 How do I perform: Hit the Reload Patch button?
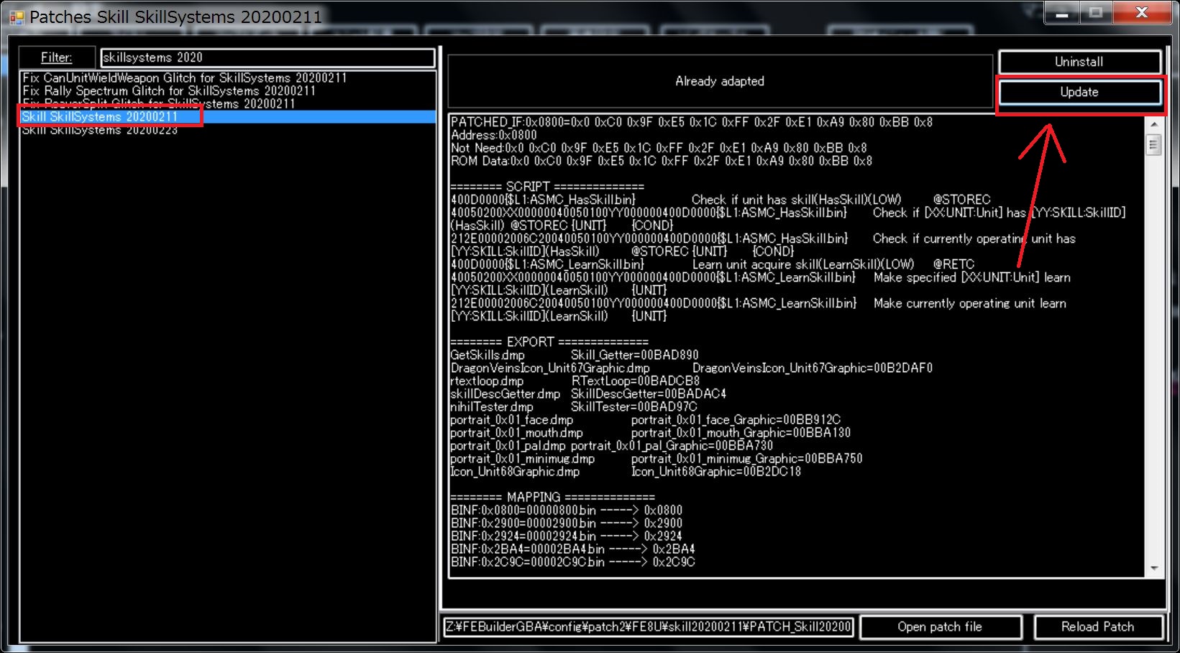1097,626
